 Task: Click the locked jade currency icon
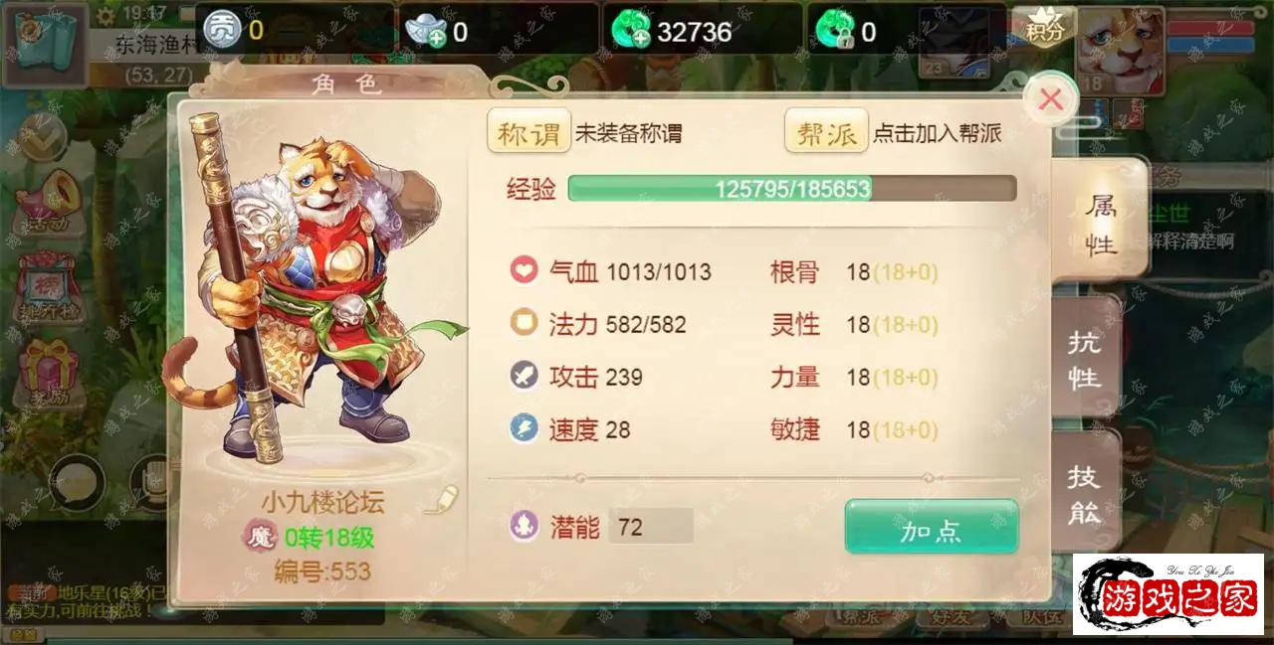click(834, 30)
